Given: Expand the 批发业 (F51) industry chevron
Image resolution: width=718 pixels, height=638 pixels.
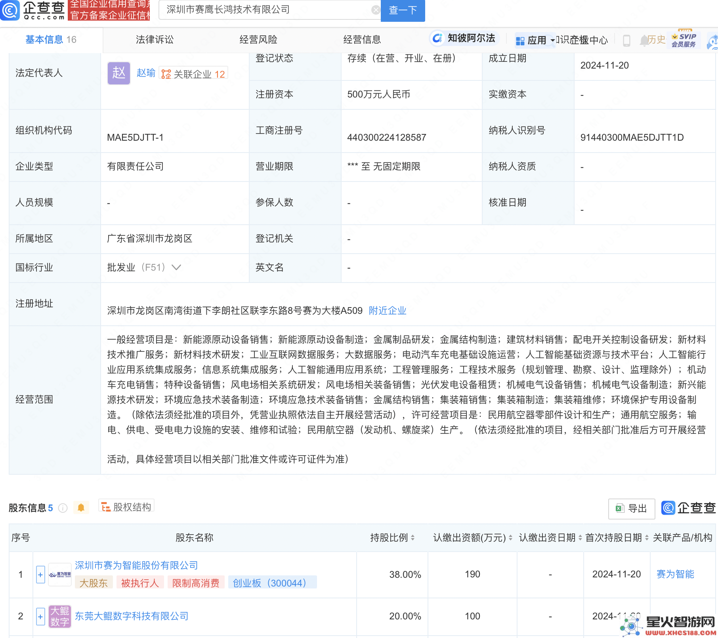Looking at the screenshot, I should tap(176, 267).
